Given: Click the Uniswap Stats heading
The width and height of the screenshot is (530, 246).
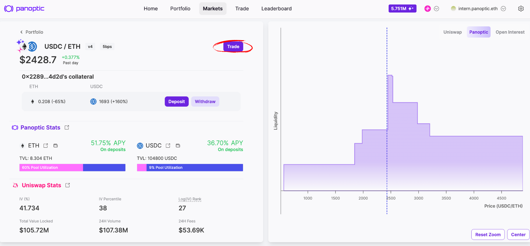Looking at the screenshot, I should pos(41,185).
